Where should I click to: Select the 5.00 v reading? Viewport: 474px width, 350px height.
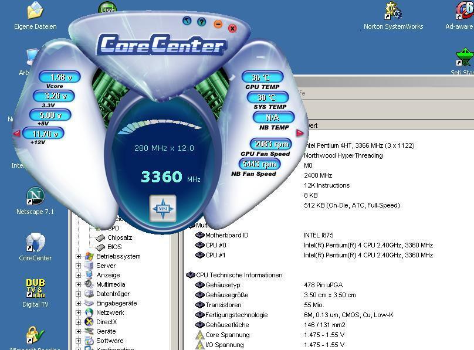point(50,115)
